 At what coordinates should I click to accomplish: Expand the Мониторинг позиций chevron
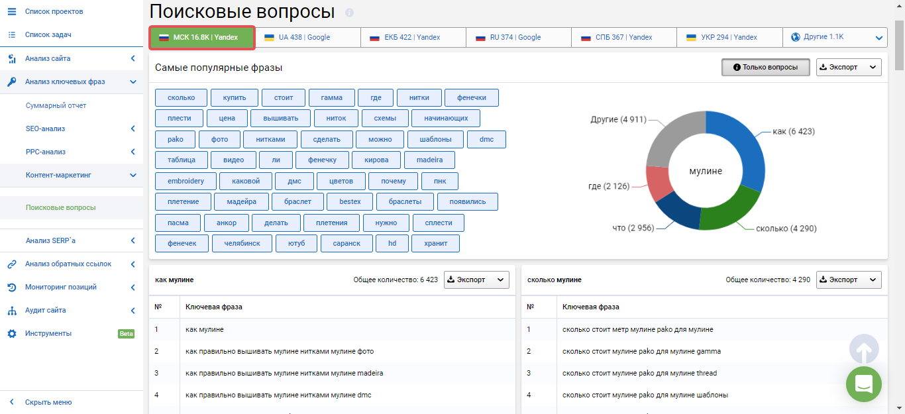click(x=133, y=287)
